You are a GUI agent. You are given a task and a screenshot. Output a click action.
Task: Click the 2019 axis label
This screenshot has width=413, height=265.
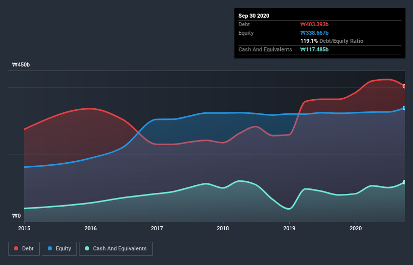289,228
